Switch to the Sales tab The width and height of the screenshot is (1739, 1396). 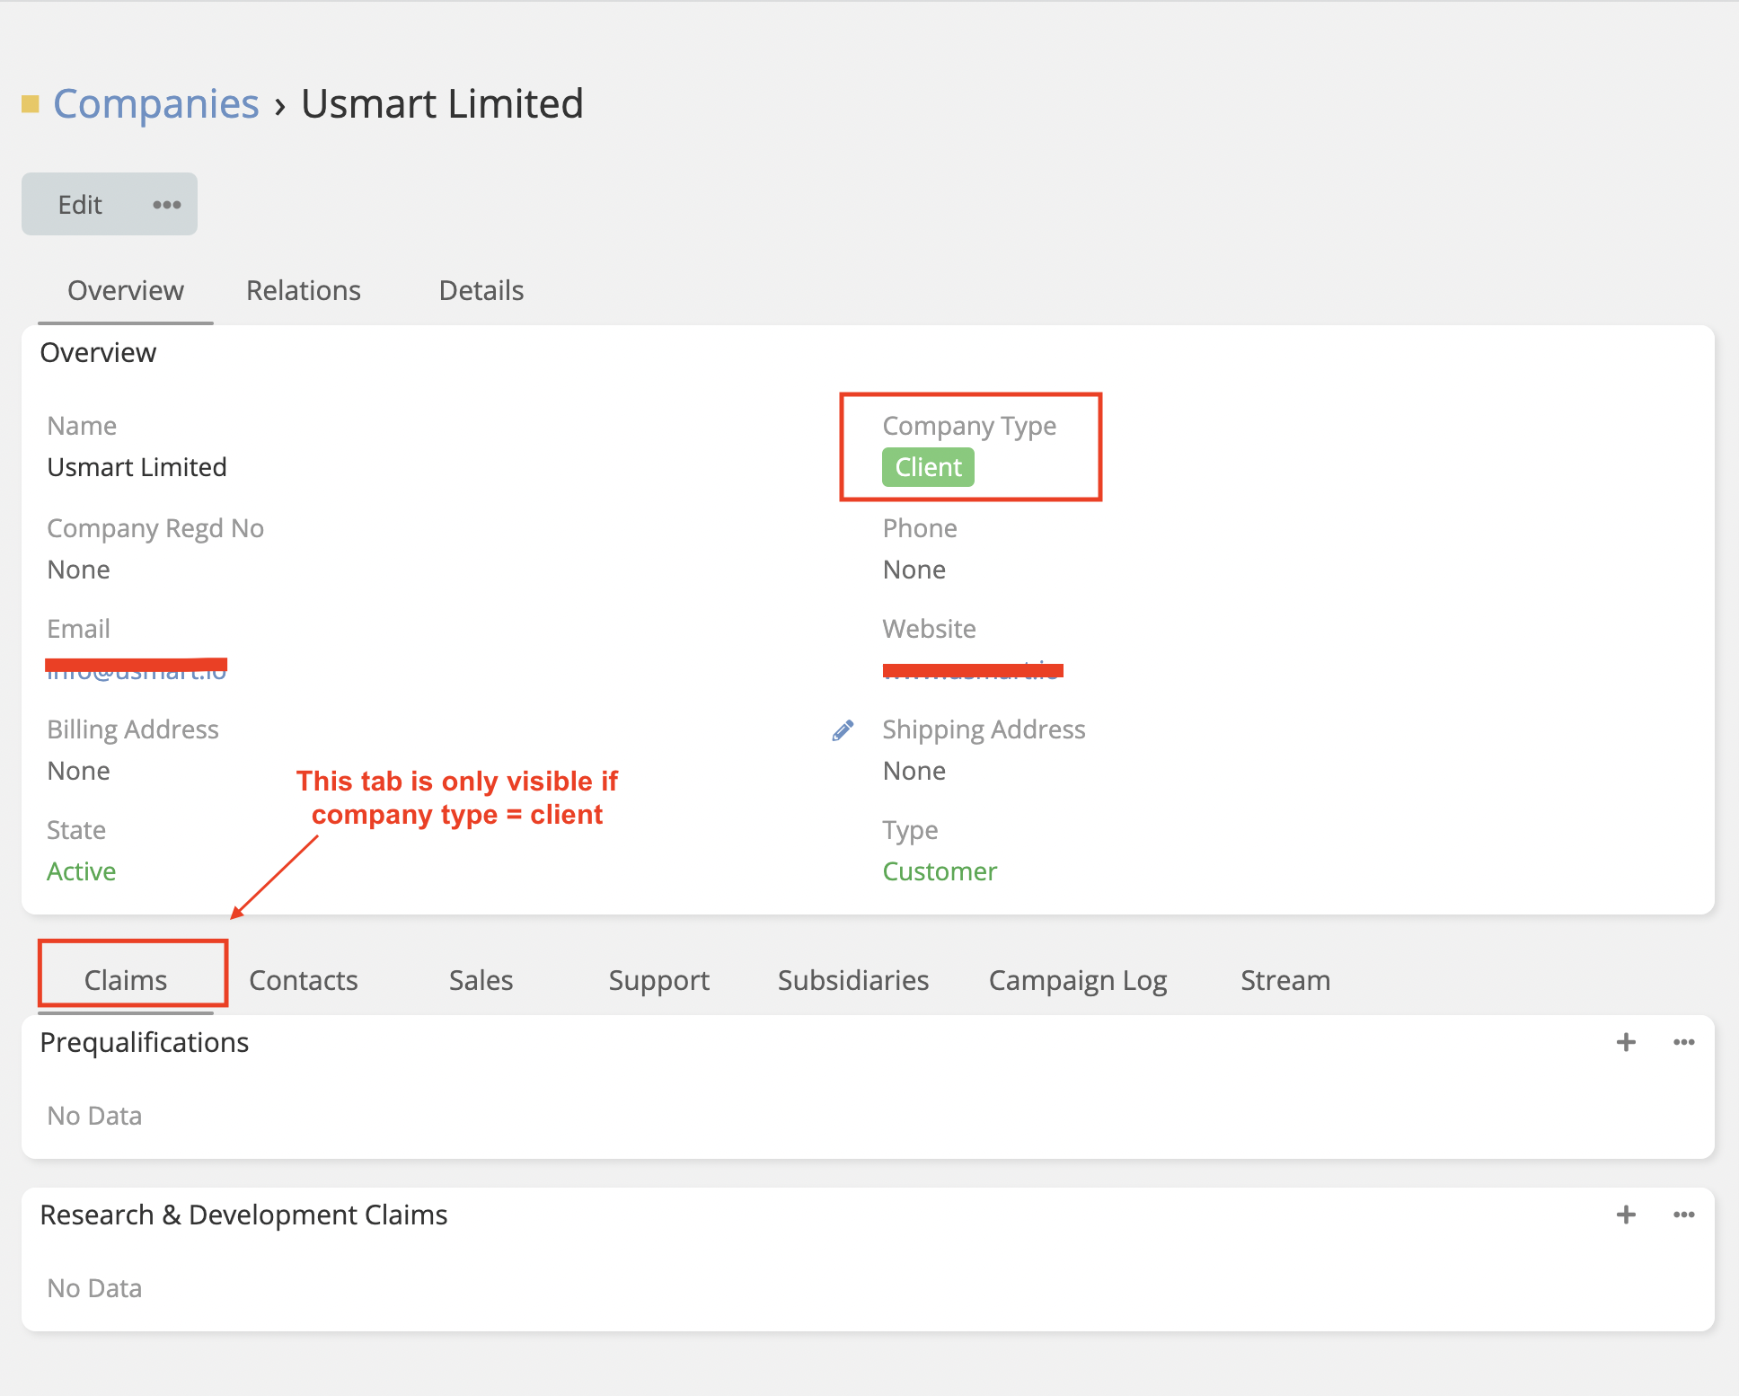coord(481,980)
